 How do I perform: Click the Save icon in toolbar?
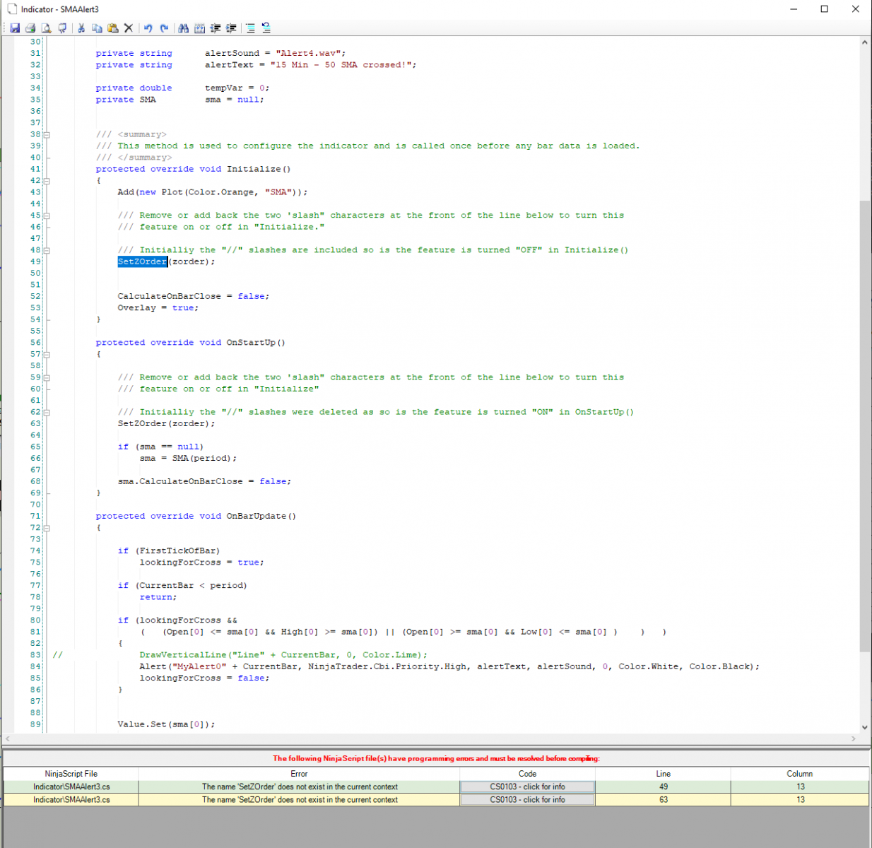pos(14,28)
